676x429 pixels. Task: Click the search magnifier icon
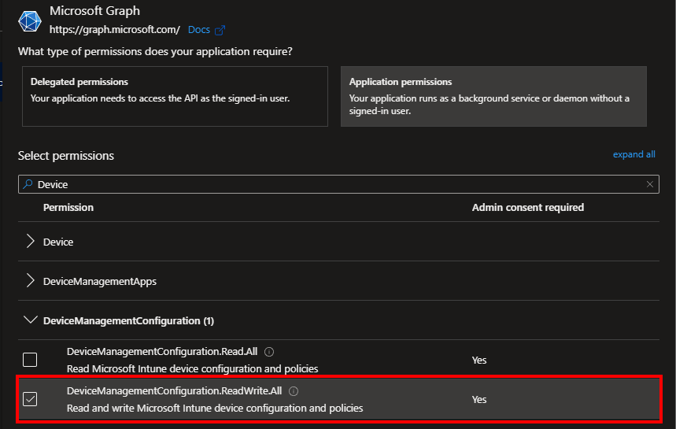click(x=28, y=184)
